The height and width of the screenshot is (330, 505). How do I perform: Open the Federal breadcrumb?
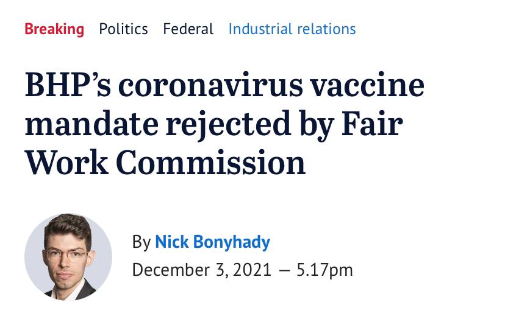[x=188, y=29]
